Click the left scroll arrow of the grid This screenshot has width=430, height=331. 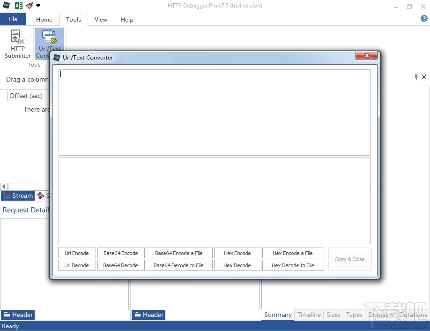(x=4, y=187)
